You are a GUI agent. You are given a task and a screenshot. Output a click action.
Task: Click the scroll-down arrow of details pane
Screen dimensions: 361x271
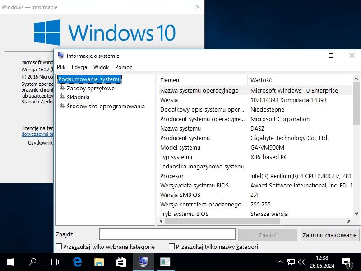pos(356,214)
